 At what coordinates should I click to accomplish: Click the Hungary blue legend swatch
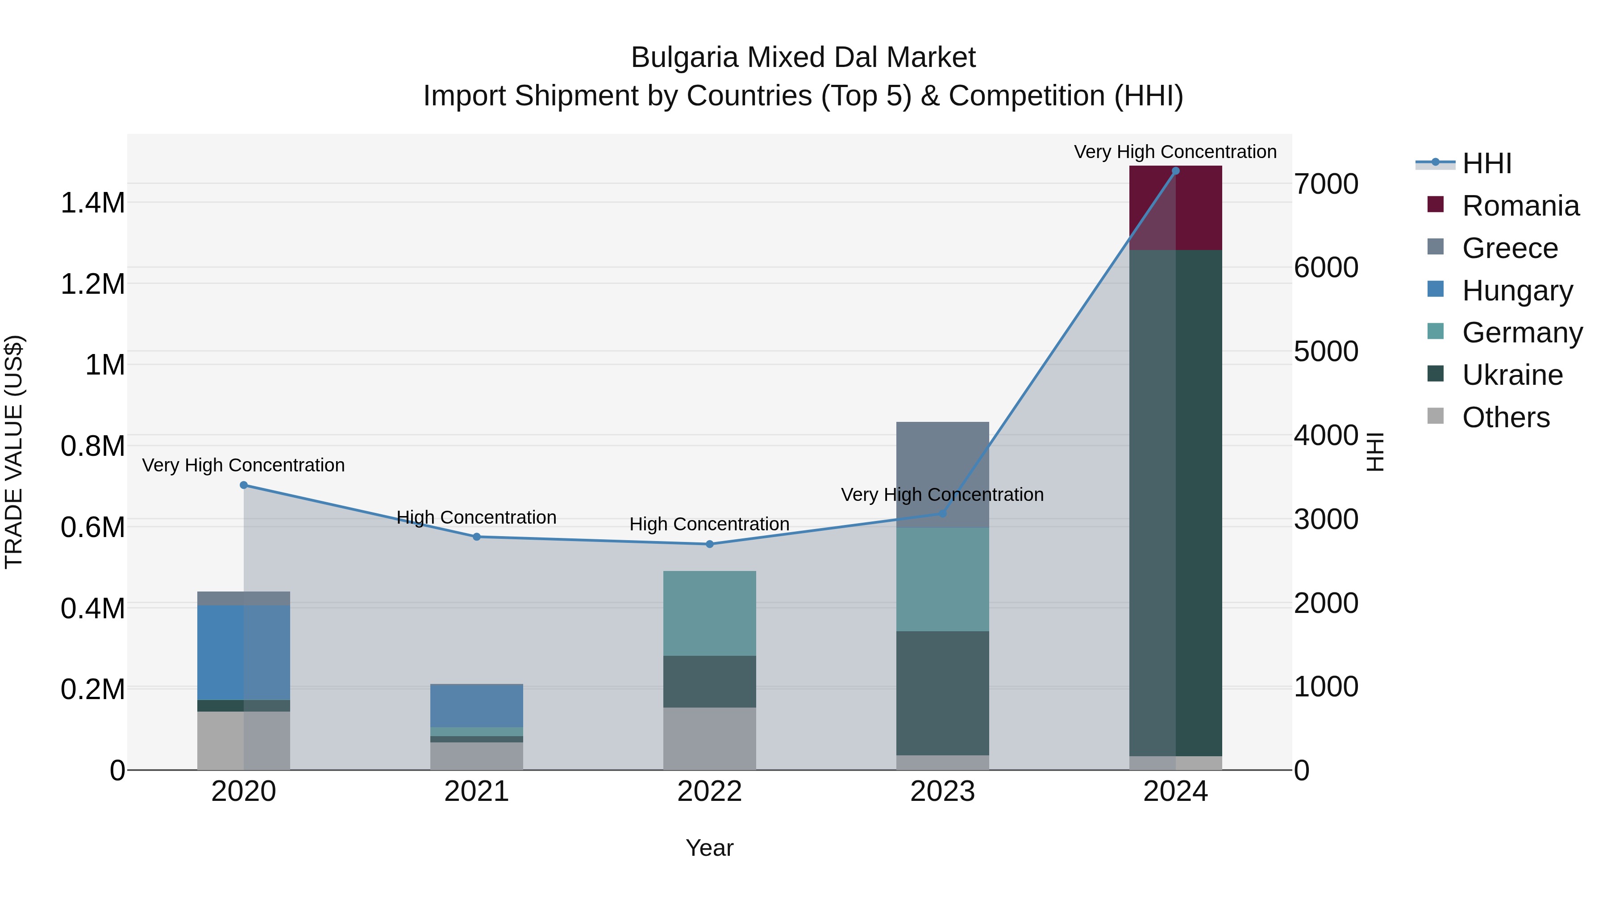[1436, 289]
